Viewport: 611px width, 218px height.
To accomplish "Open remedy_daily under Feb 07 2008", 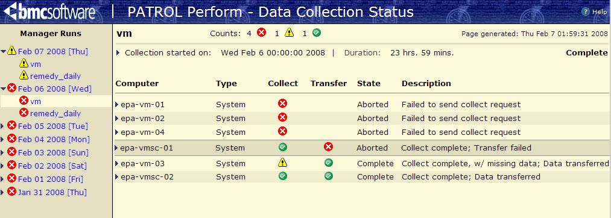I will point(55,76).
